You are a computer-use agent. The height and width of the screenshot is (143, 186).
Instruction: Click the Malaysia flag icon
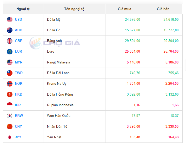[10, 62]
